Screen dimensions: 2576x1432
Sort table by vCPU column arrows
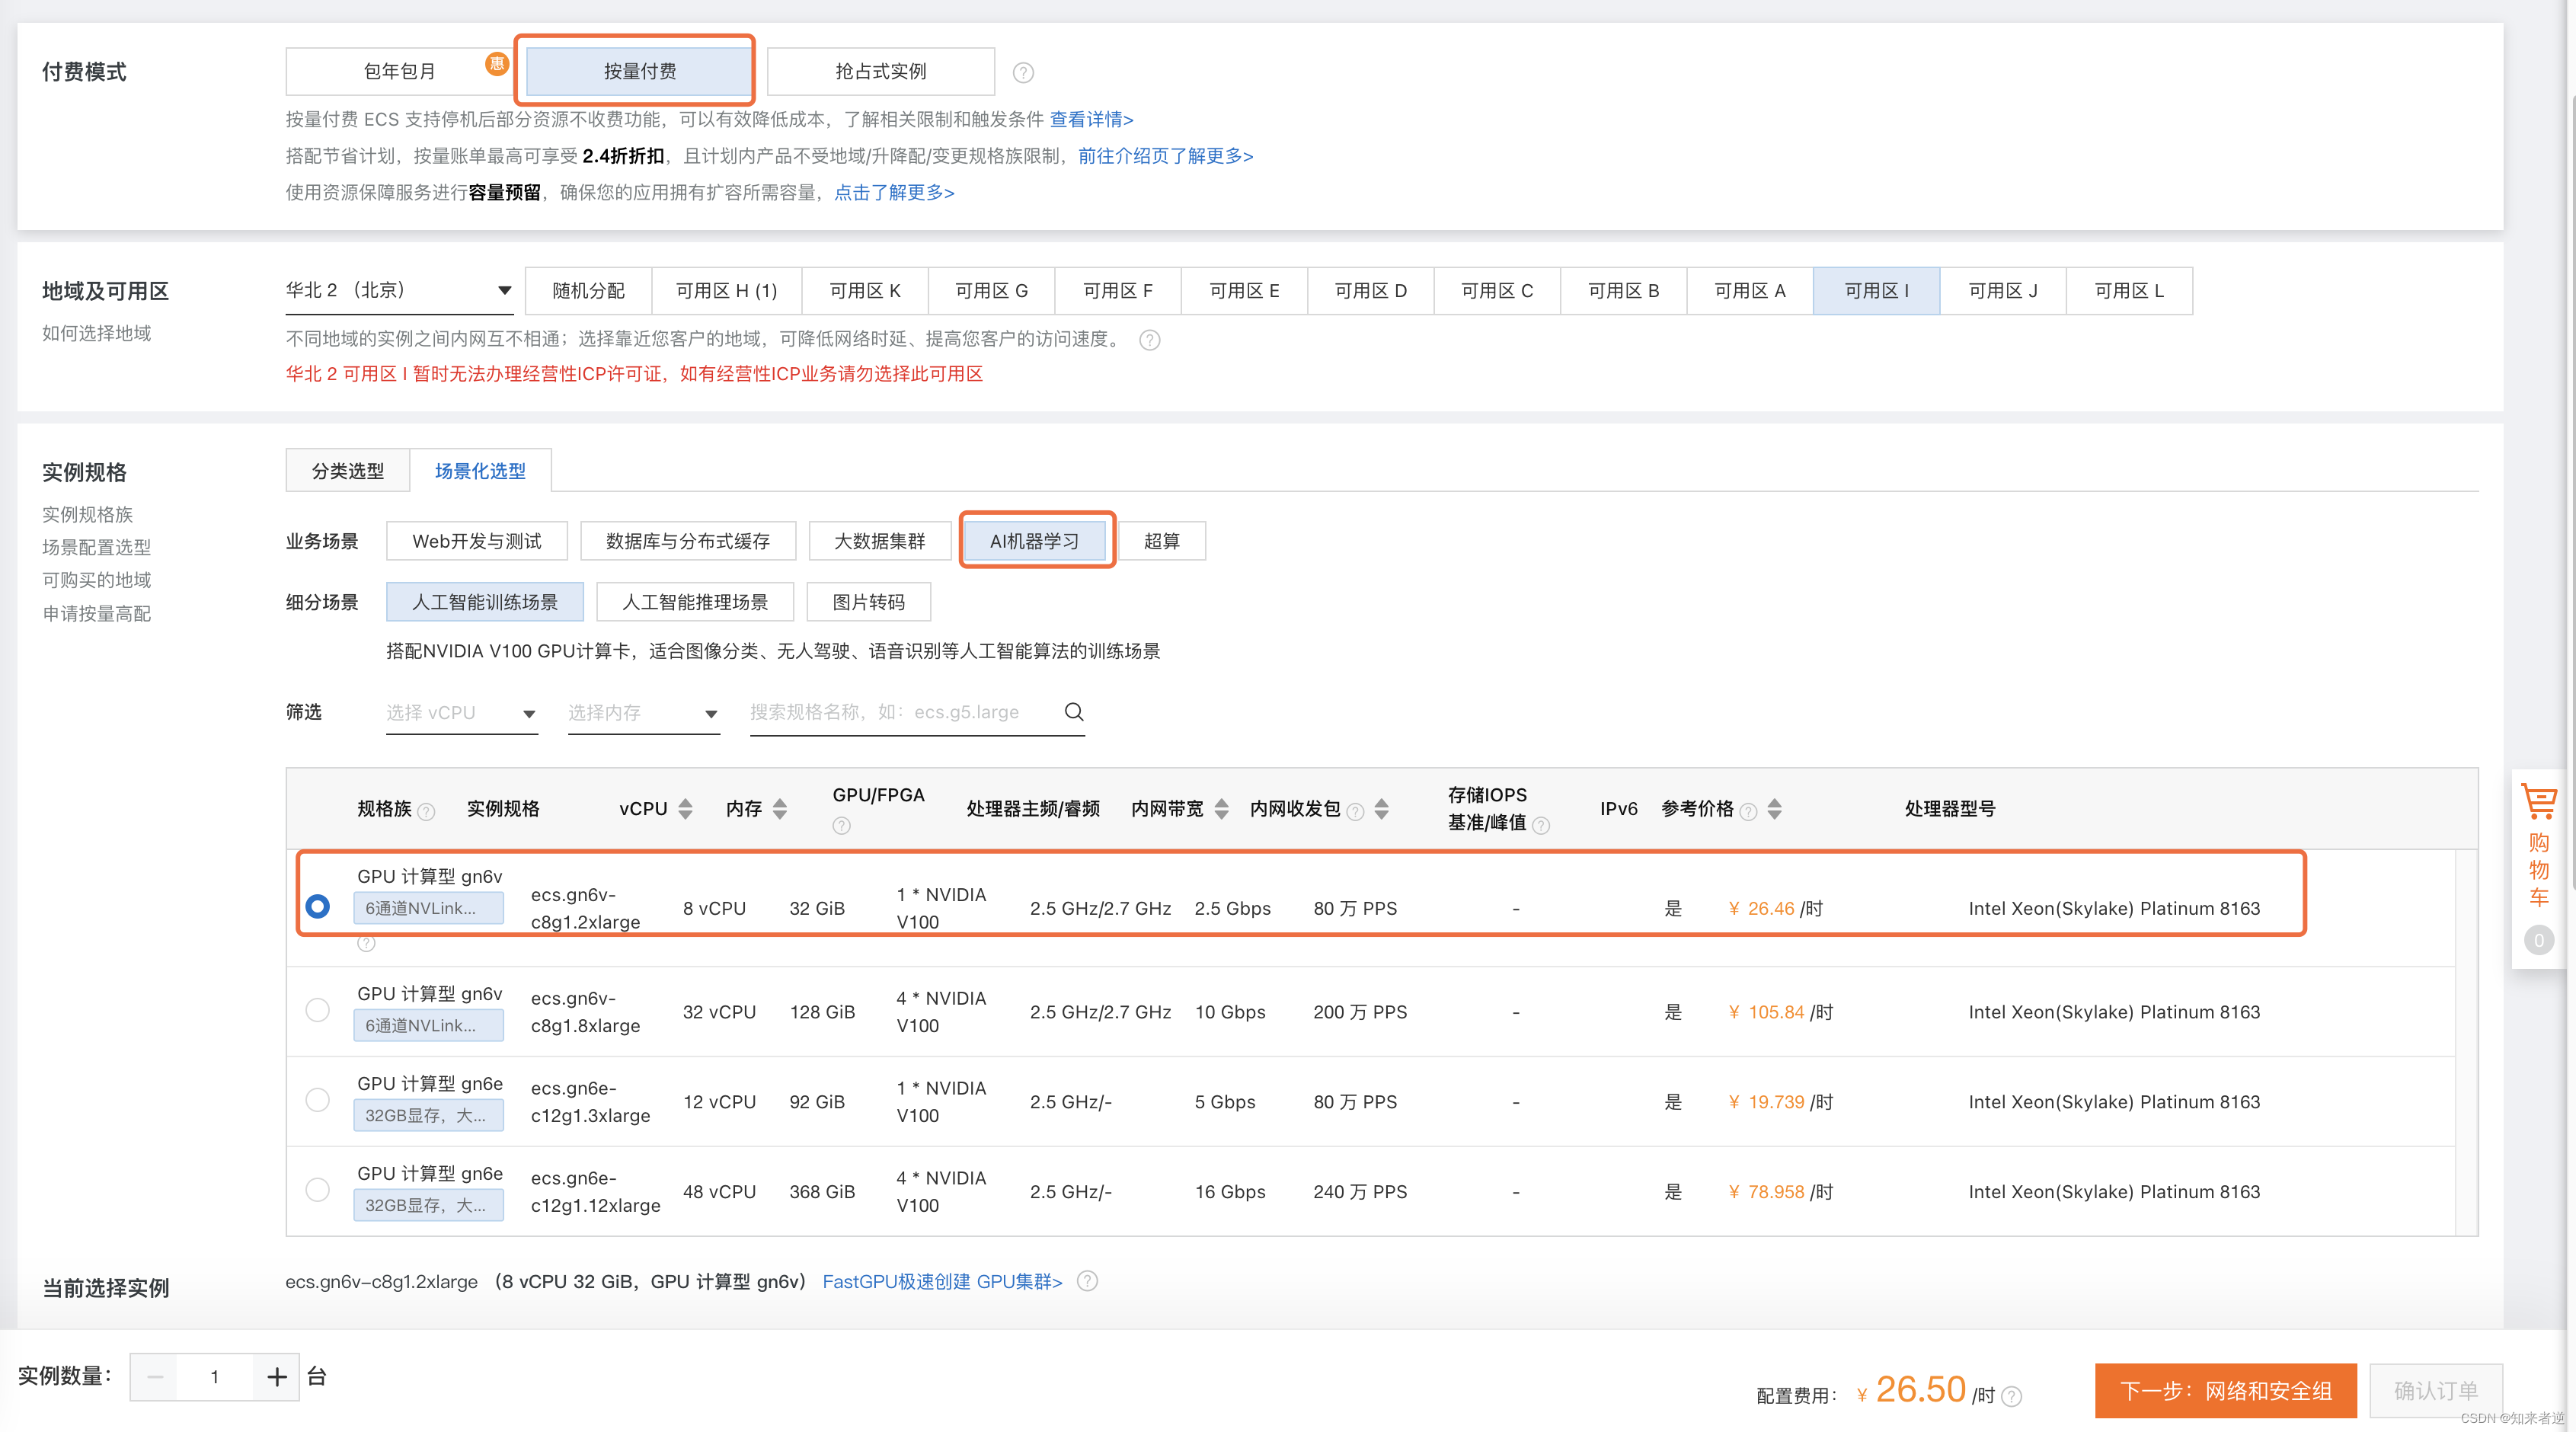(x=685, y=809)
